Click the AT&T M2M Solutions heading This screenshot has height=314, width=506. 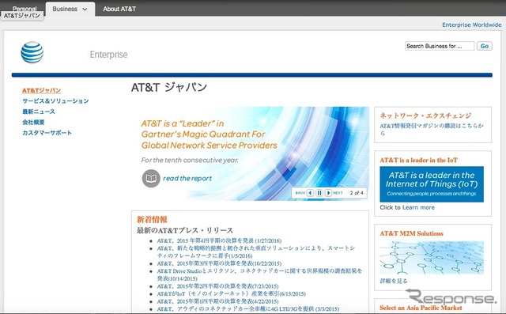[411, 233]
